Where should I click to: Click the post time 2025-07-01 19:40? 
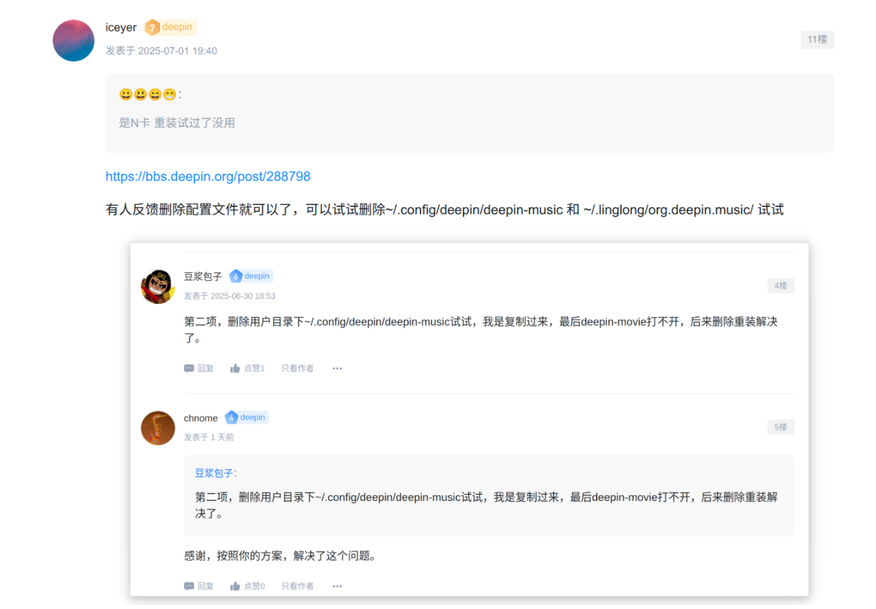click(178, 51)
